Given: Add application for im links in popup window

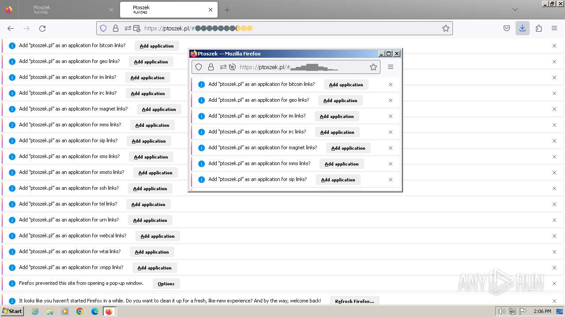Looking at the screenshot, I should (x=337, y=116).
